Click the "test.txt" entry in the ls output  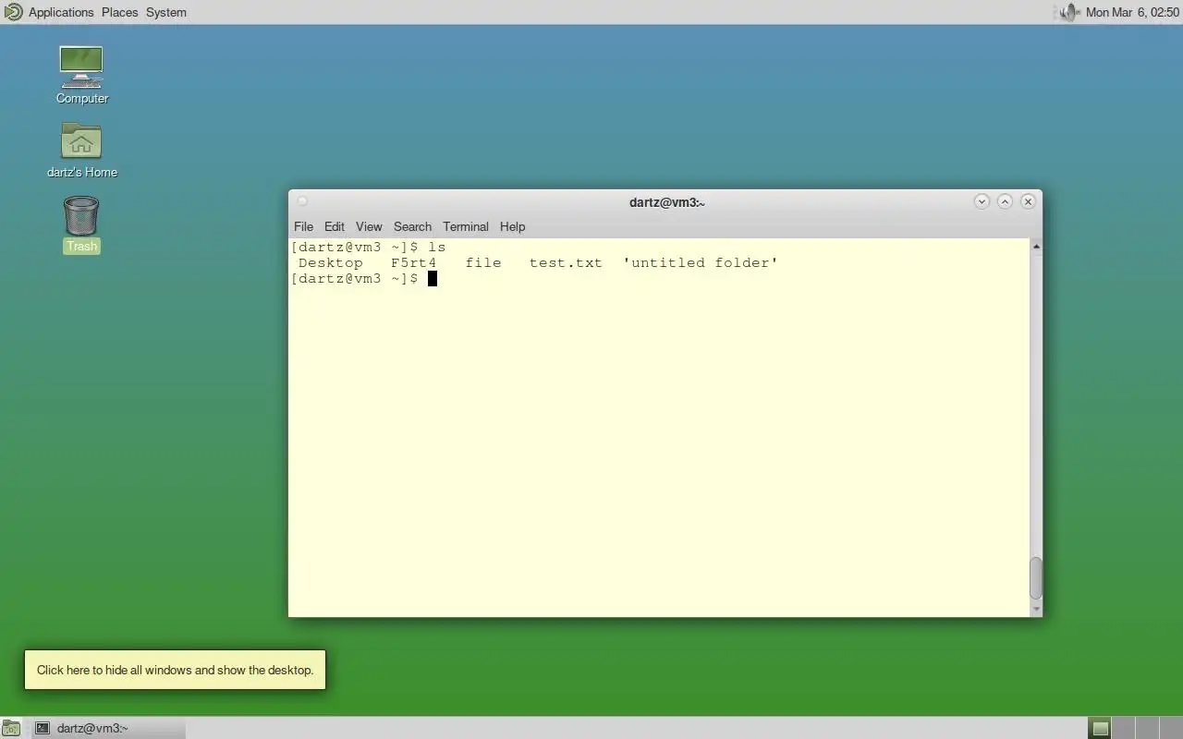pos(566,263)
